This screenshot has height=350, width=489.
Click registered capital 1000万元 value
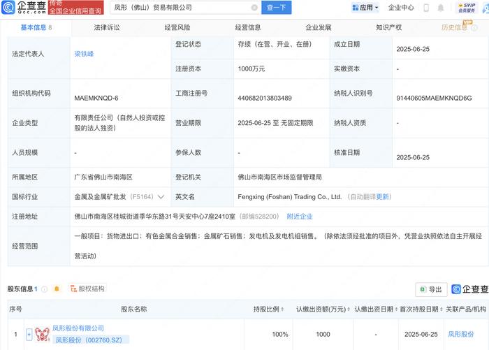(251, 69)
